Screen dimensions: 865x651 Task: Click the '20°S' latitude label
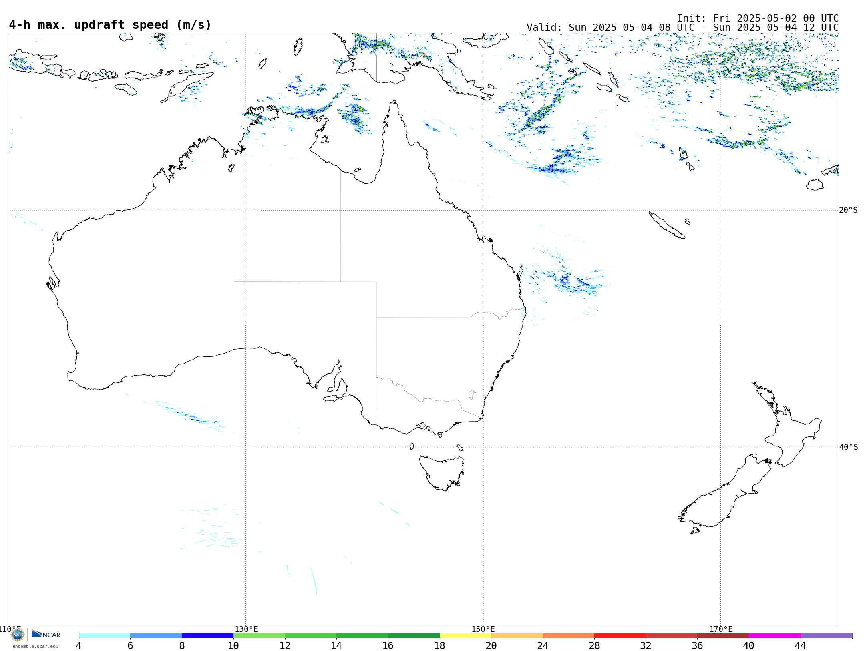(x=849, y=210)
